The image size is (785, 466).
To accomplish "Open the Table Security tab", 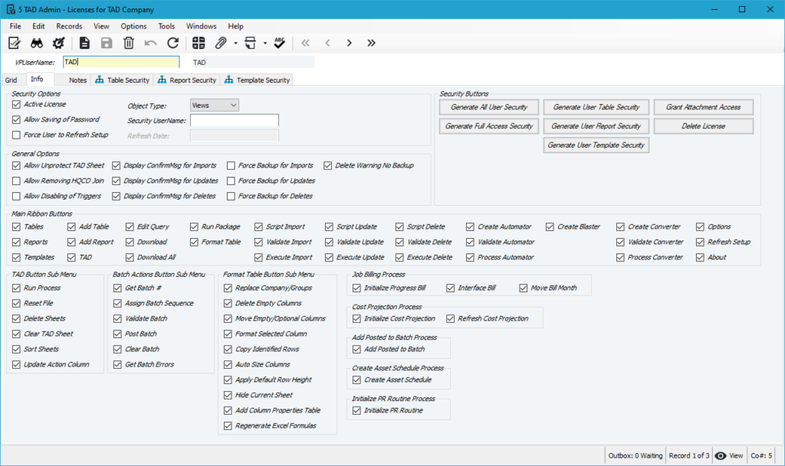I will coord(123,80).
